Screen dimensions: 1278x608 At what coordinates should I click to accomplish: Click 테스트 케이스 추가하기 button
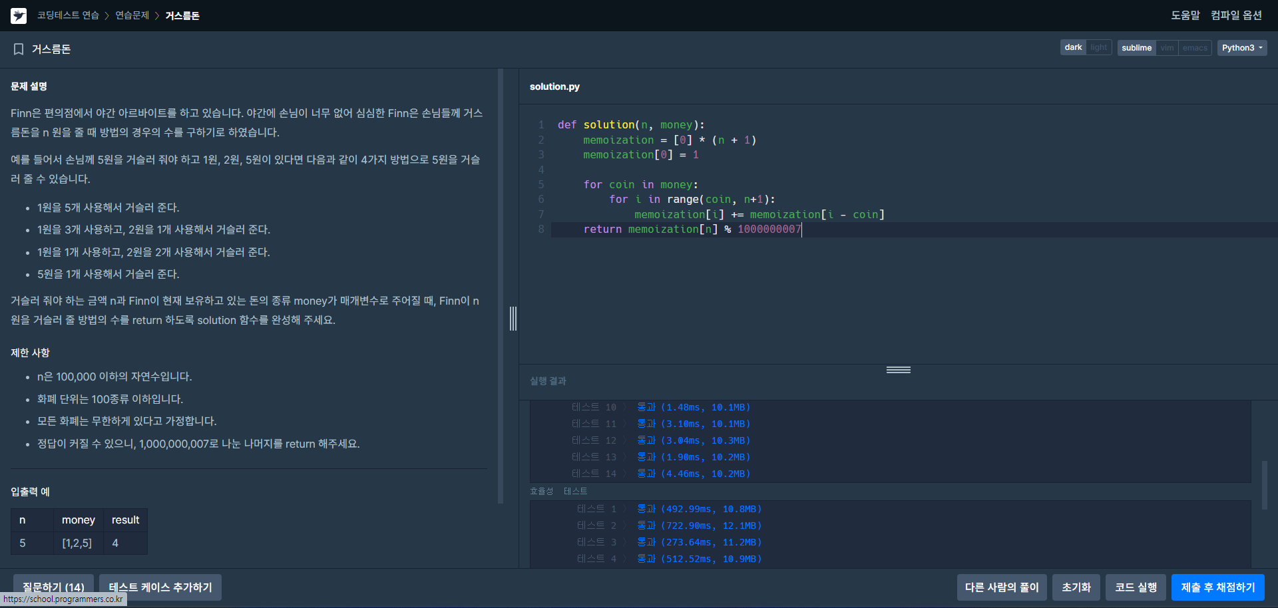point(160,587)
